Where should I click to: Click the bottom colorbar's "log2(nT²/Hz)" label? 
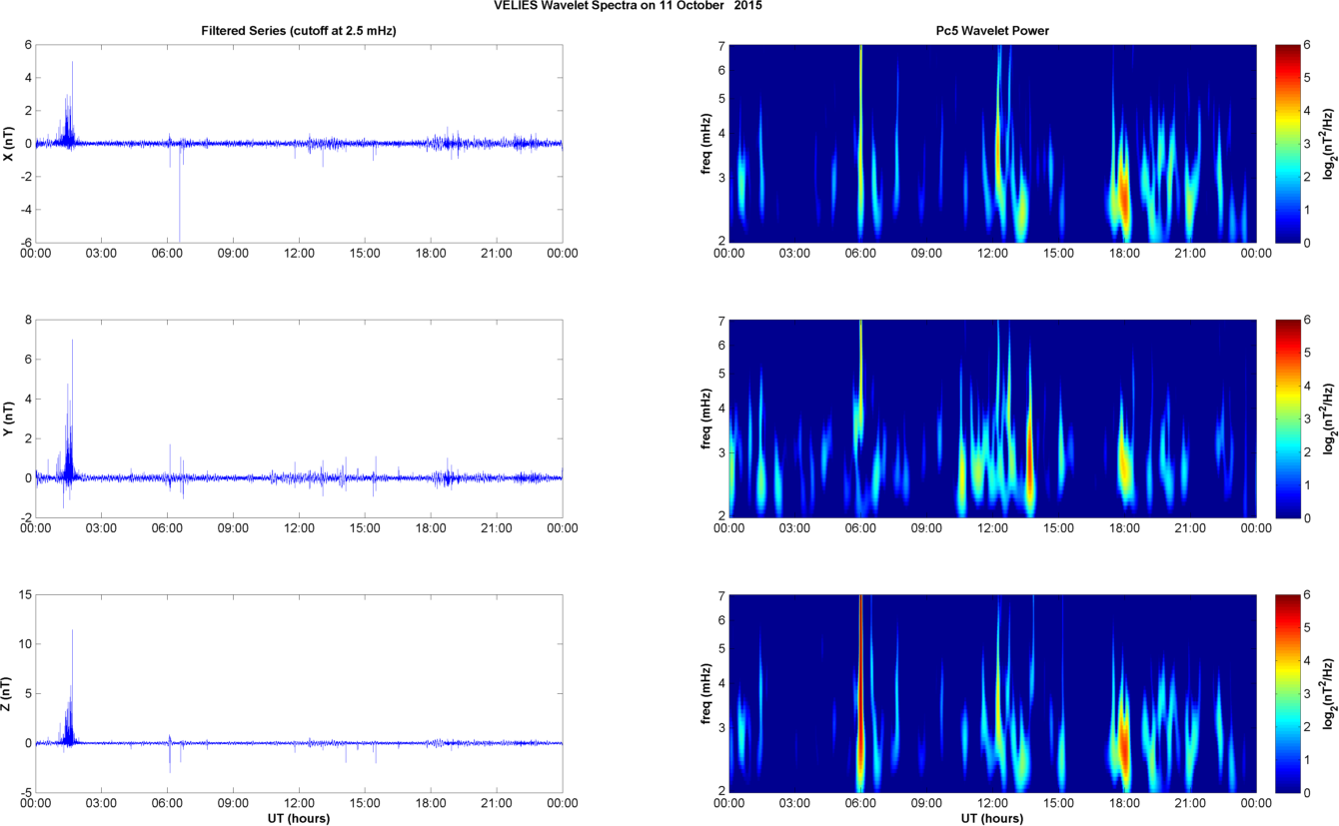pos(1329,693)
